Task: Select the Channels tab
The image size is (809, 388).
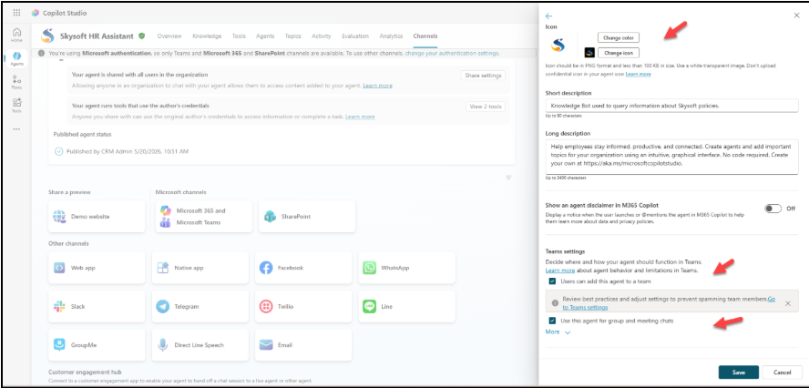Action: pos(425,36)
